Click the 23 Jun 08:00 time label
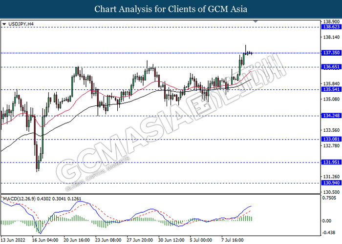 coord(108,240)
